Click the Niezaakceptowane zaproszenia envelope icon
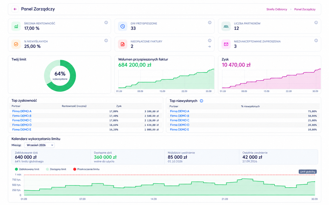The height and width of the screenshot is (205, 329). point(226,44)
